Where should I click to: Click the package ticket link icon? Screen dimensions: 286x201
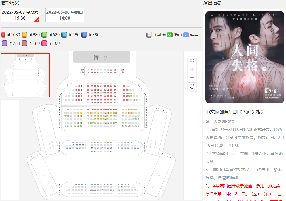186,35
